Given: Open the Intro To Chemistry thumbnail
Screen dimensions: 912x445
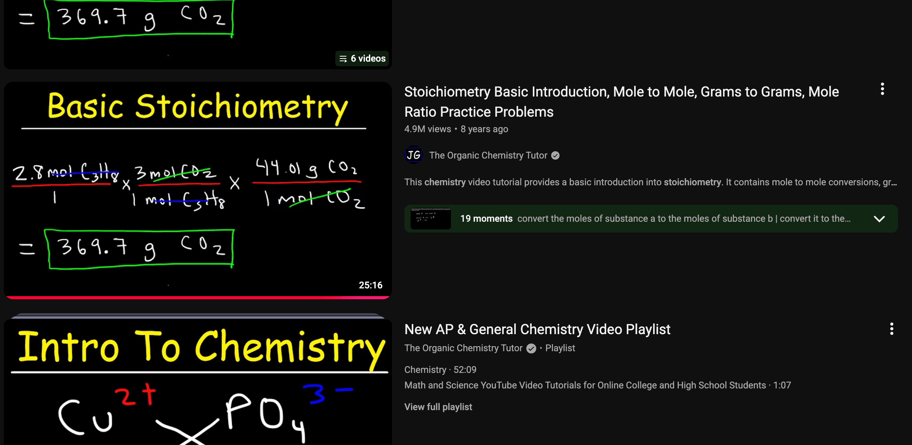Looking at the screenshot, I should click(198, 384).
